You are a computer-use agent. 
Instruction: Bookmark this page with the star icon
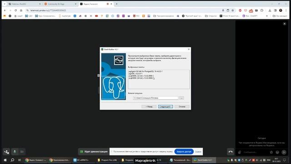coord(233,10)
